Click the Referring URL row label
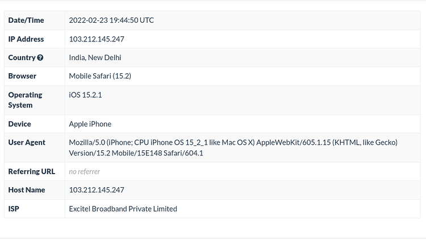The width and height of the screenshot is (426, 240). click(31, 171)
